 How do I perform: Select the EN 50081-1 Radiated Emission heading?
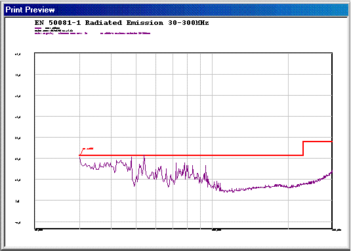[121, 23]
